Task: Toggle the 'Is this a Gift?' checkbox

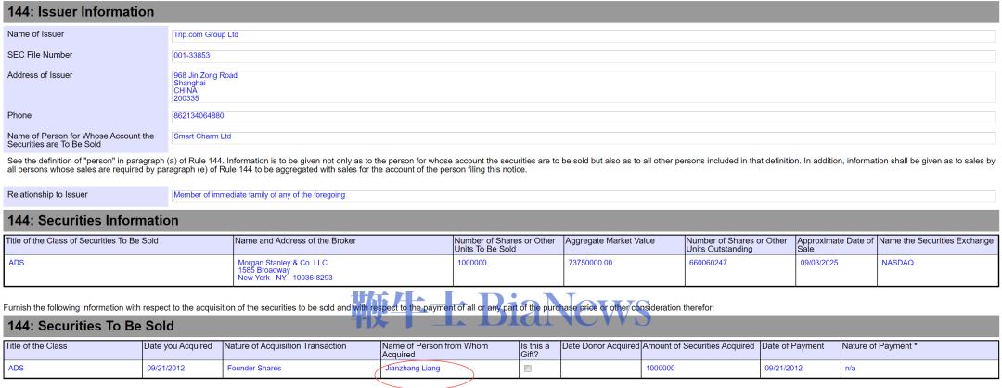Action: [x=528, y=369]
